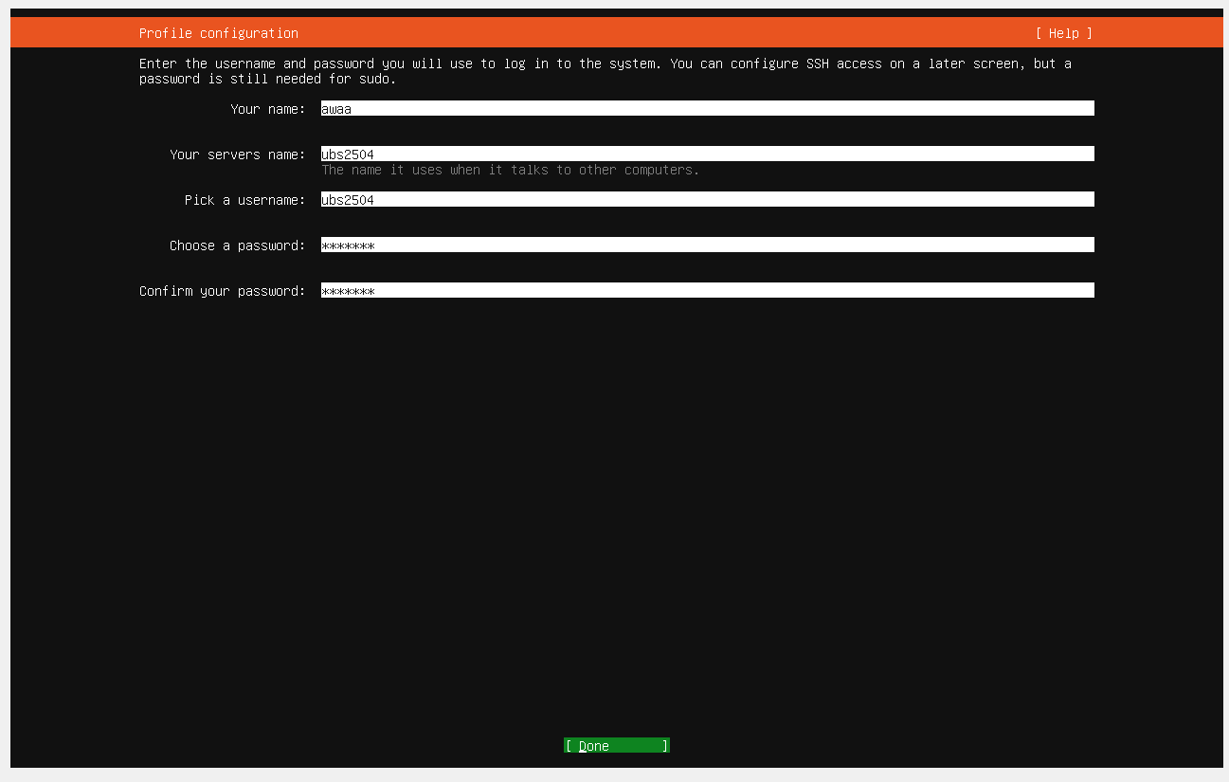1229x782 pixels.
Task: Click the 'Pick a username:' label
Action: [245, 200]
